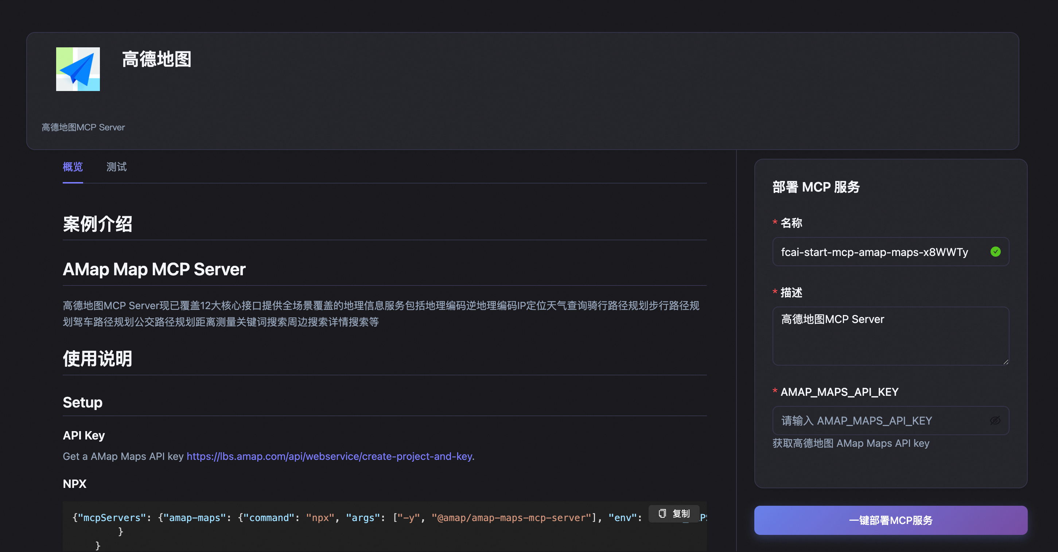Click the green validation checkmark in the name field
The height and width of the screenshot is (552, 1058).
995,251
